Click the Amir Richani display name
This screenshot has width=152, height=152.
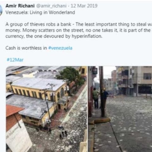point(20,6)
